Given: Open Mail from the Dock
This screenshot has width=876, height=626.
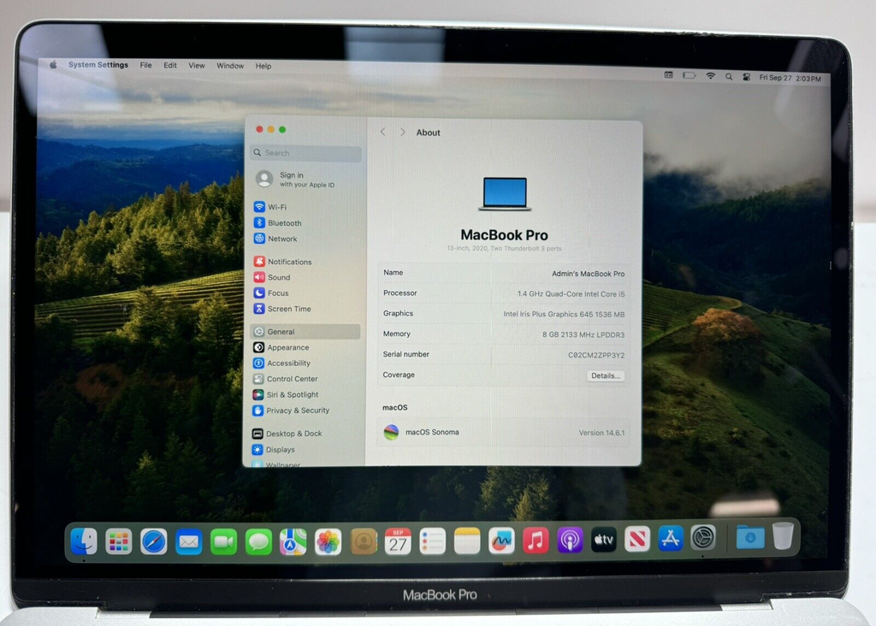Looking at the screenshot, I should [189, 541].
